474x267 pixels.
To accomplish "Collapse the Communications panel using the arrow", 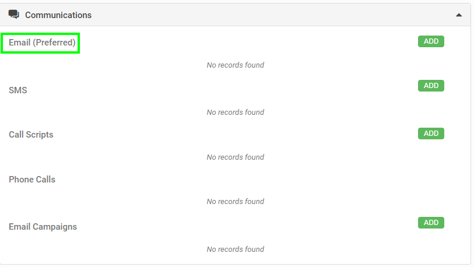I will pyautogui.click(x=459, y=15).
